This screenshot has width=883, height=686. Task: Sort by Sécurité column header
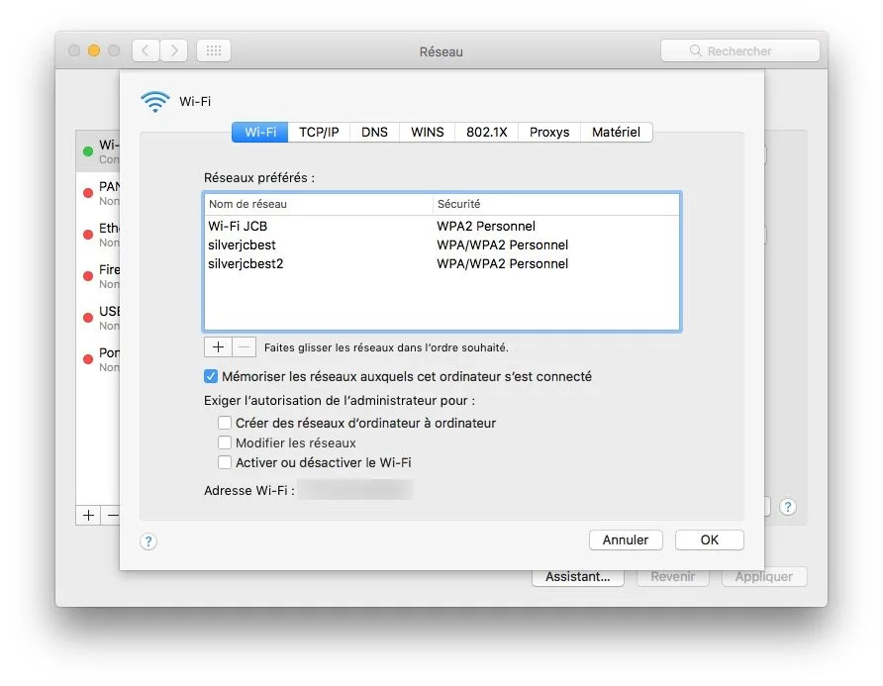tap(556, 204)
